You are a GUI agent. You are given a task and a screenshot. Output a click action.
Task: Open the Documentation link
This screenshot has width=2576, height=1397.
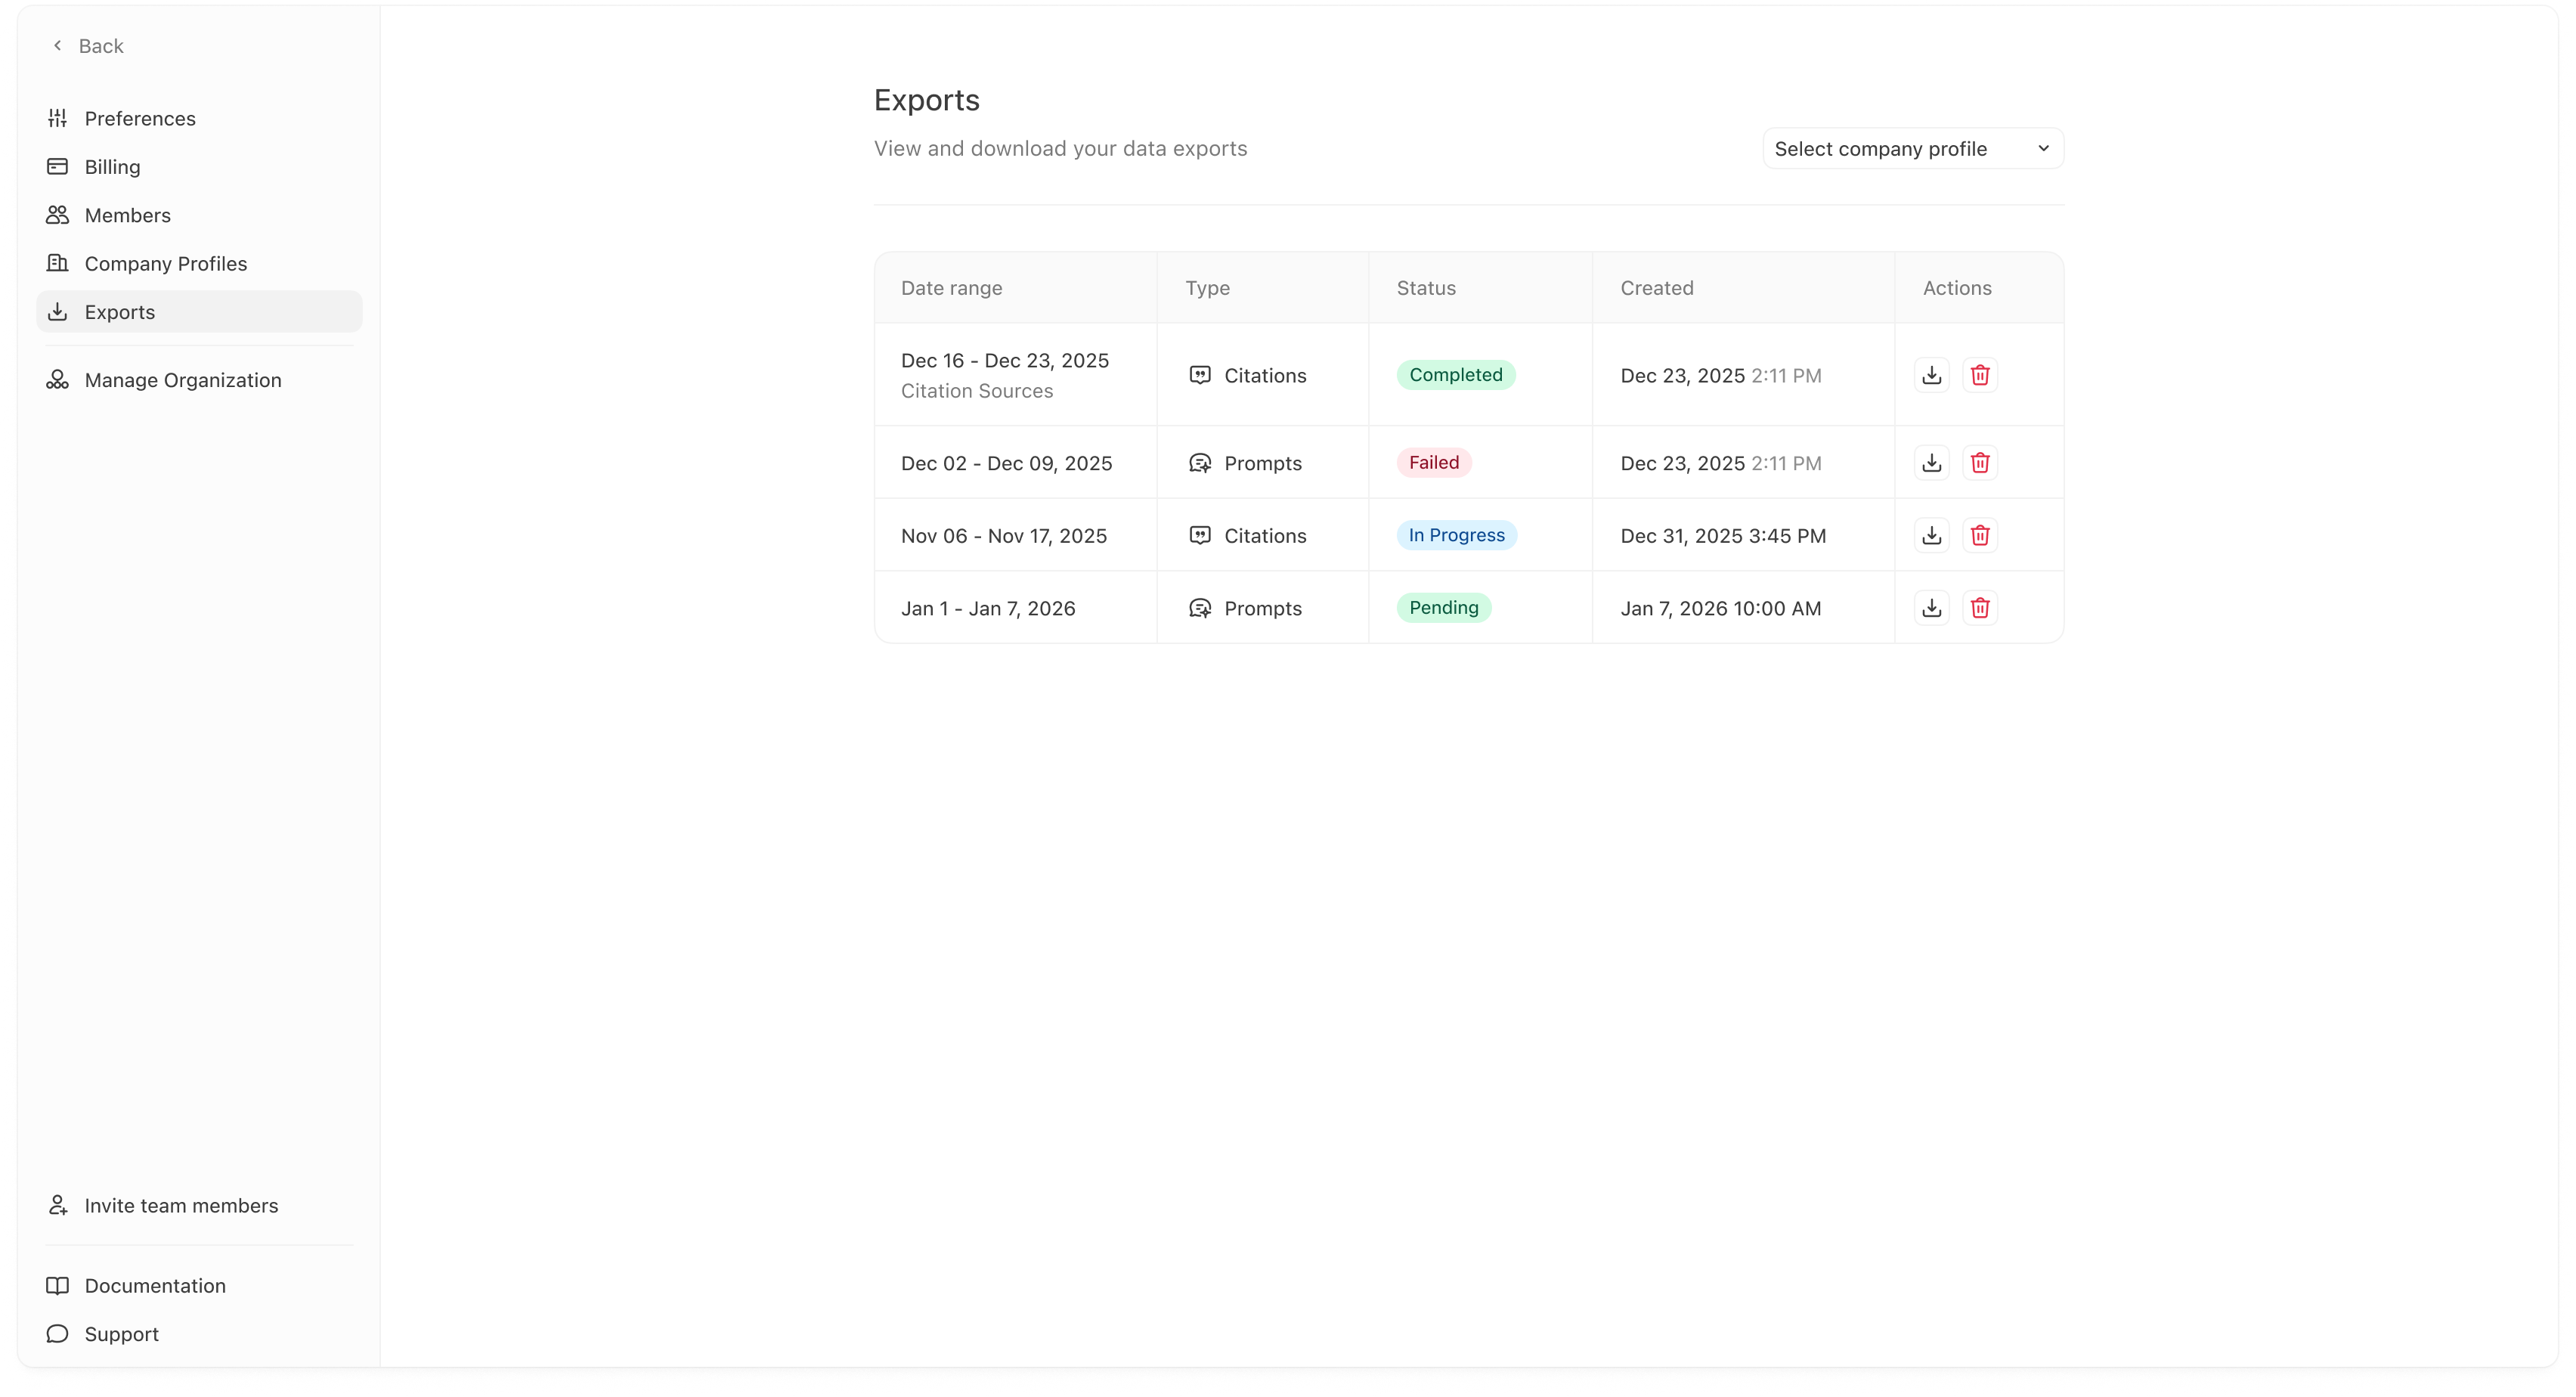coord(154,1286)
